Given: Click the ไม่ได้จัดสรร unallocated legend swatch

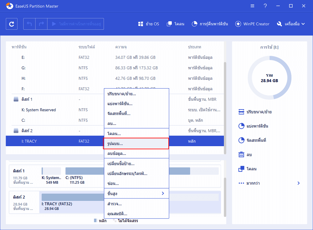Looking at the screenshot, I should coord(115,220).
